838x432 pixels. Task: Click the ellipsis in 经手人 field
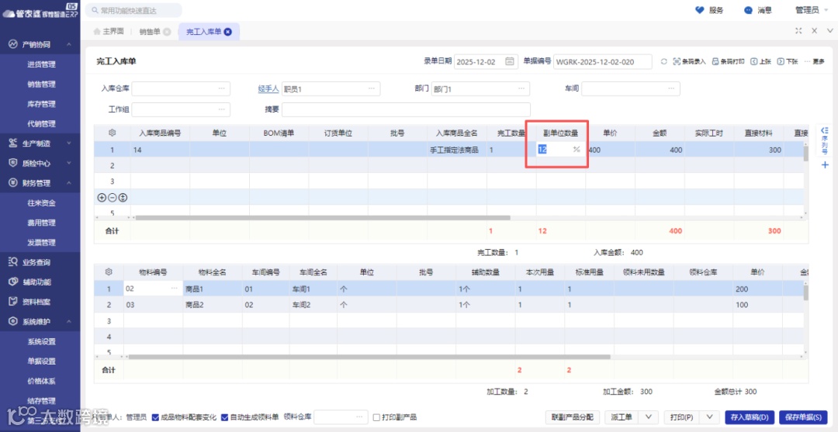[372, 88]
